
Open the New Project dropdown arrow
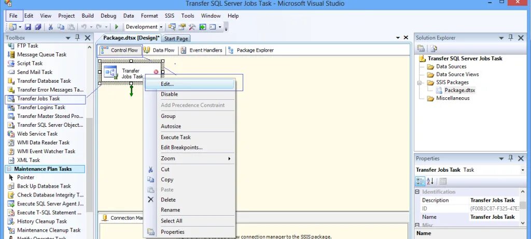(x=20, y=27)
